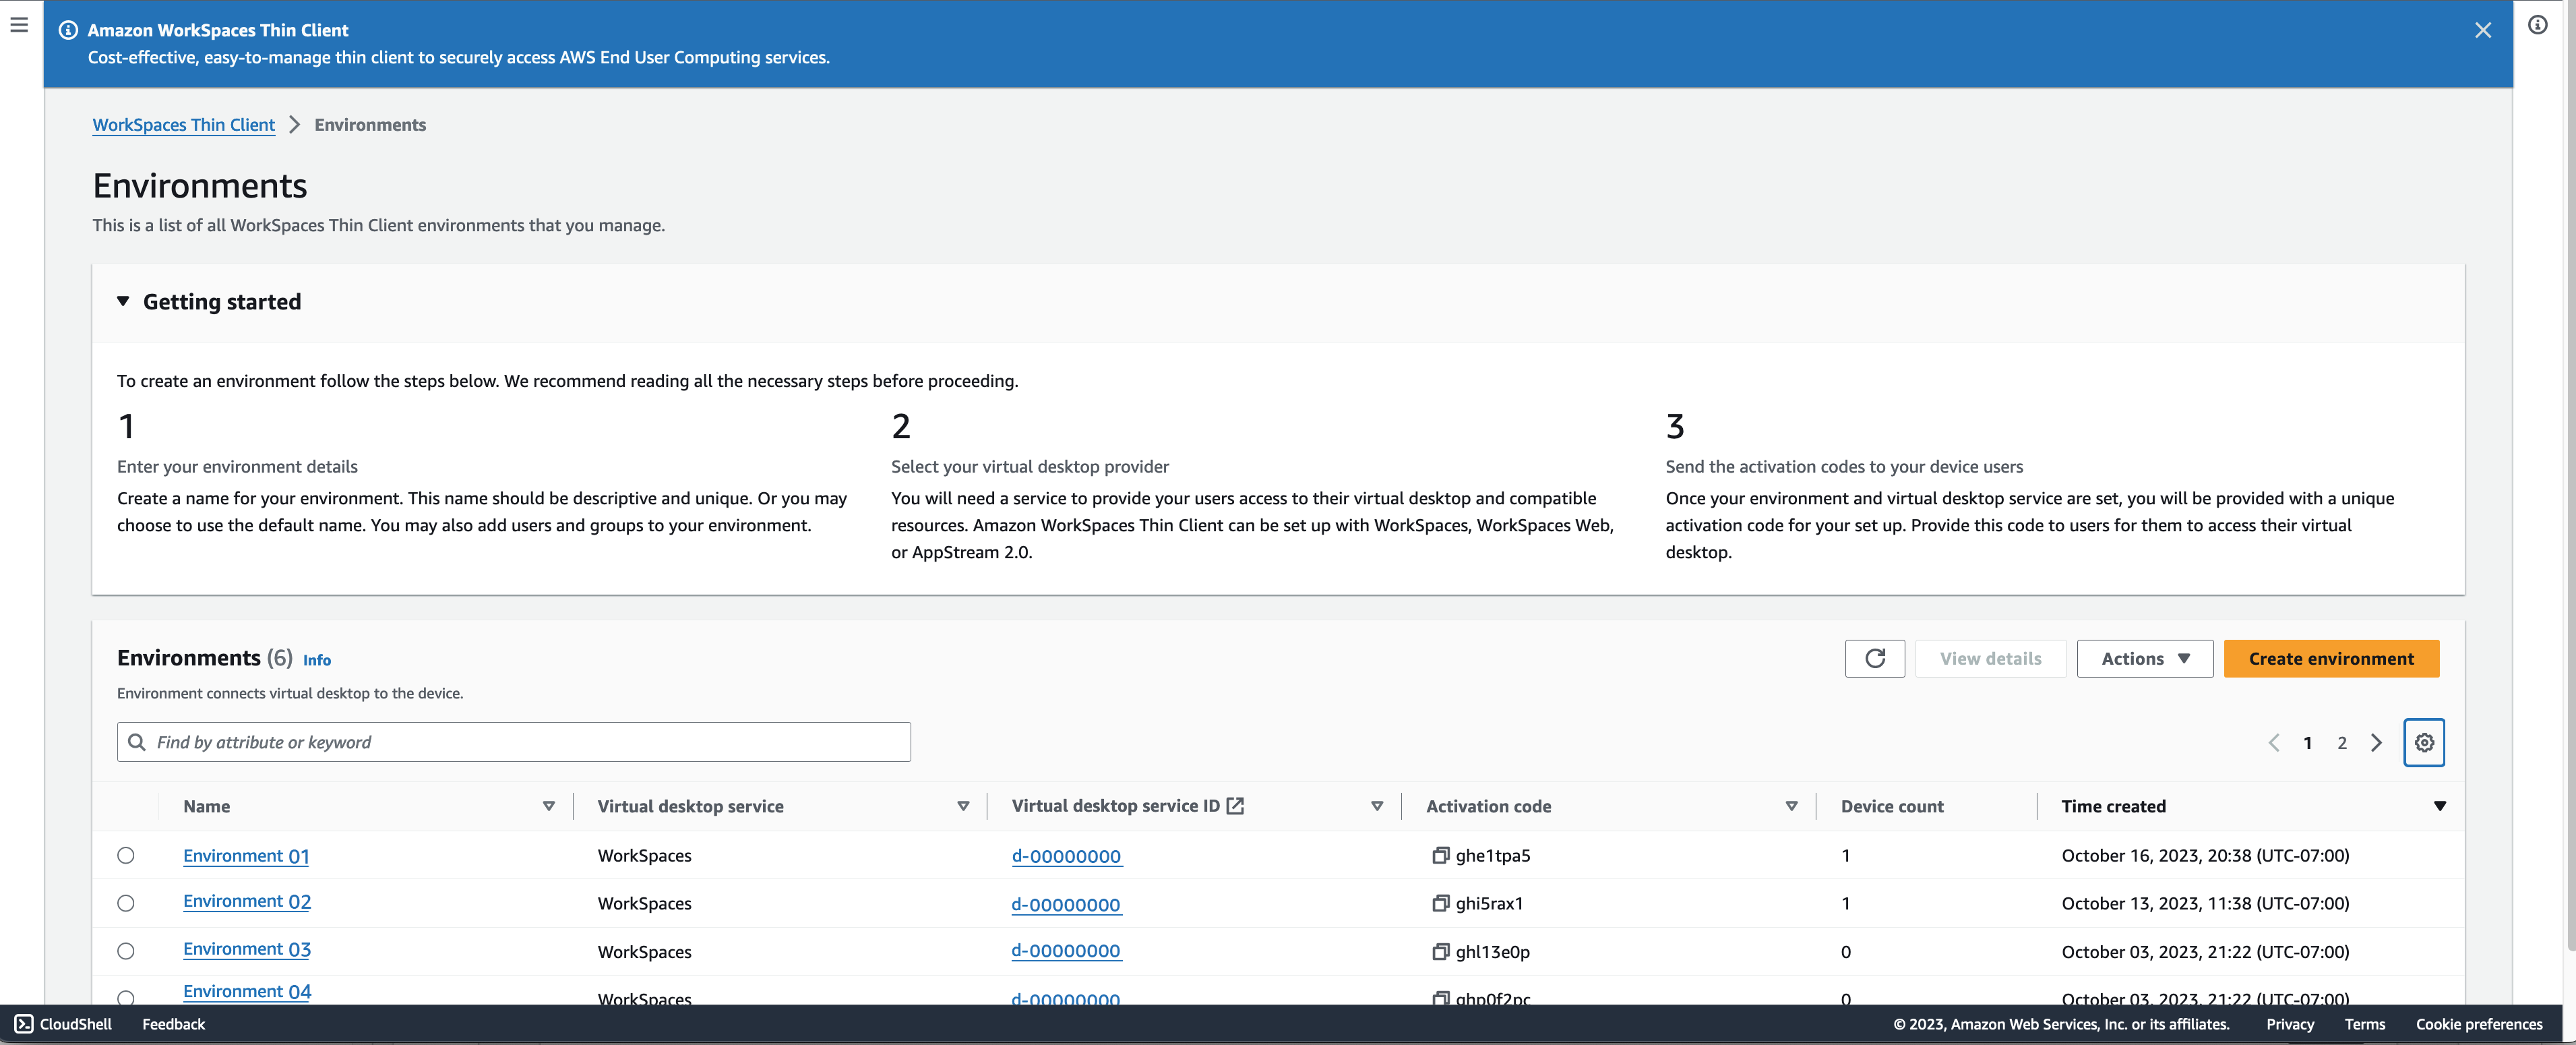The height and width of the screenshot is (1045, 2576).
Task: Open the info panel via top-right info icon
Action: (x=2537, y=26)
